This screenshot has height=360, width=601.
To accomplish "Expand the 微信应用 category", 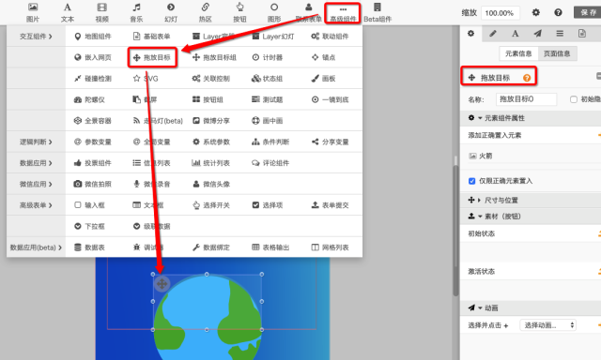I will click(x=36, y=184).
